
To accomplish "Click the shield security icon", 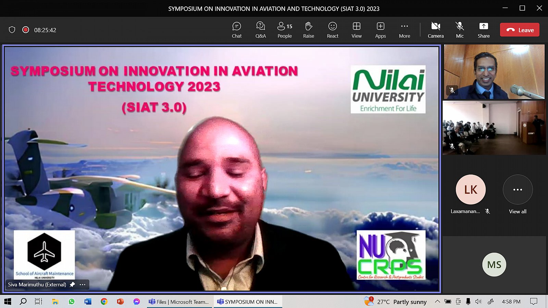I will click(x=12, y=30).
